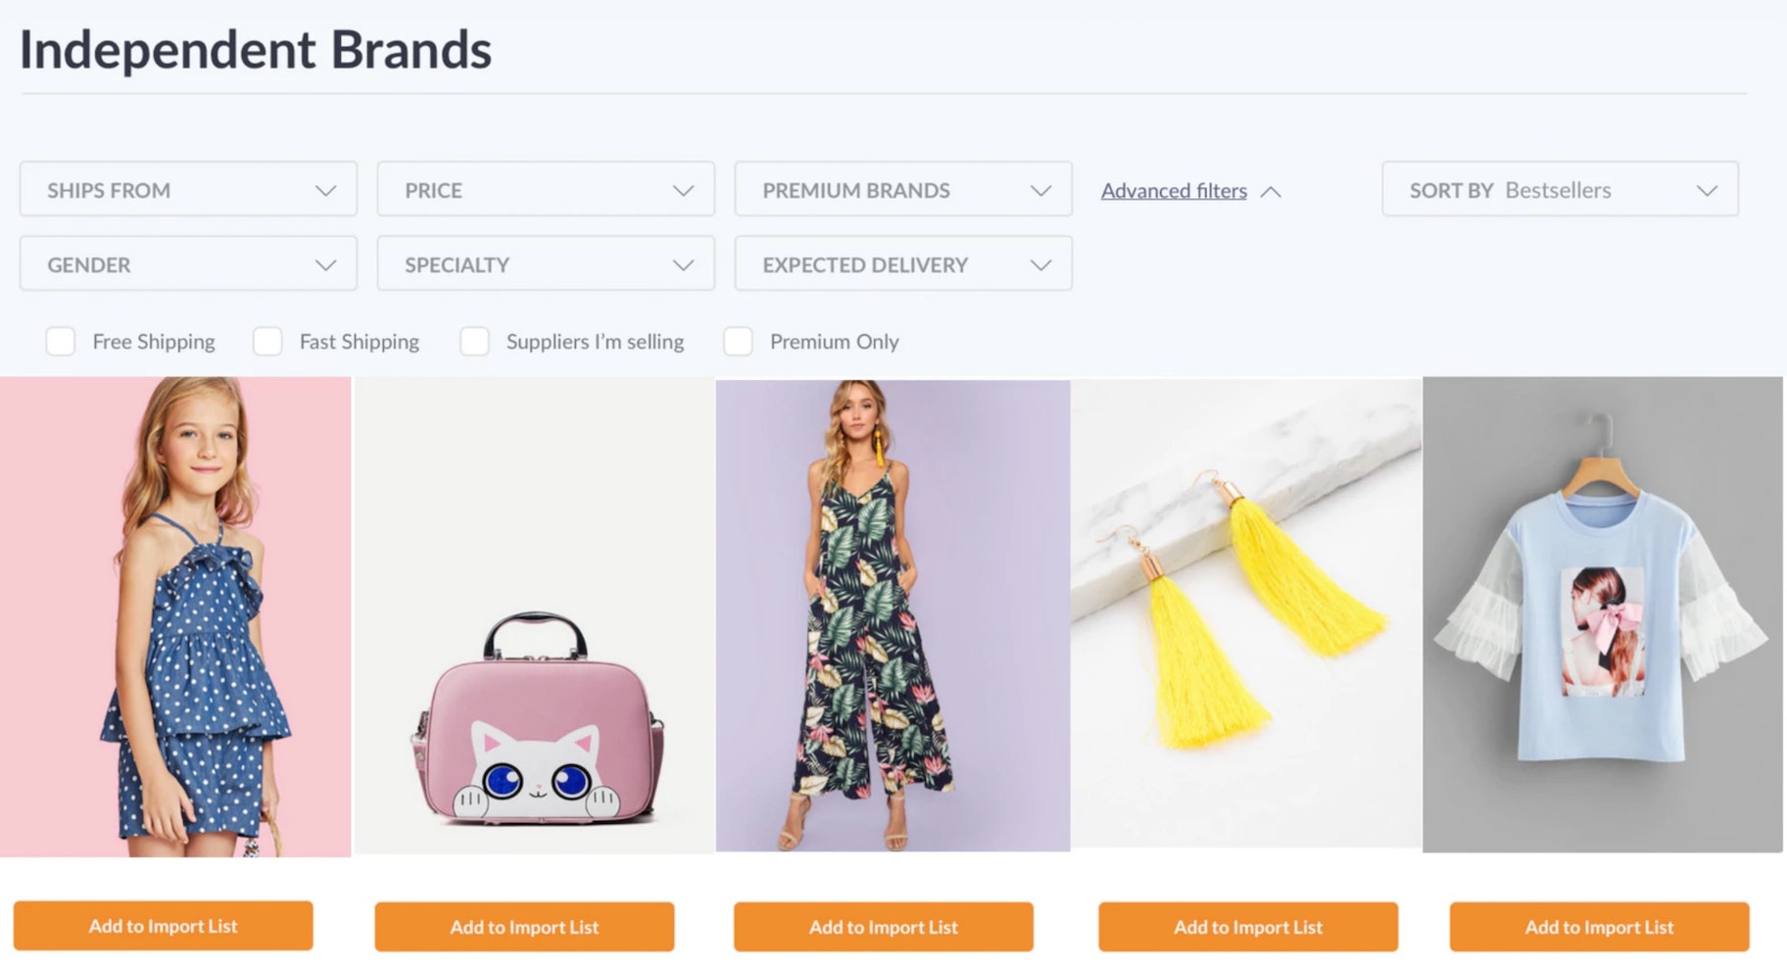Add the cat handbag to Import List
This screenshot has height=969, width=1787.
tap(524, 927)
